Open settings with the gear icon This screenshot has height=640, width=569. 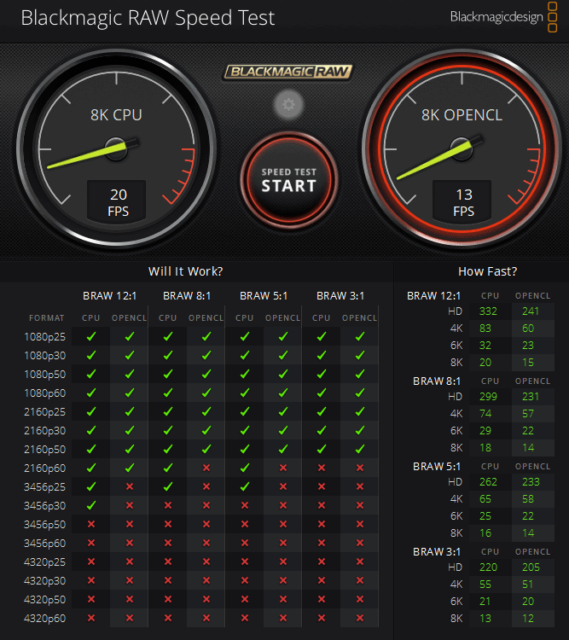[288, 106]
